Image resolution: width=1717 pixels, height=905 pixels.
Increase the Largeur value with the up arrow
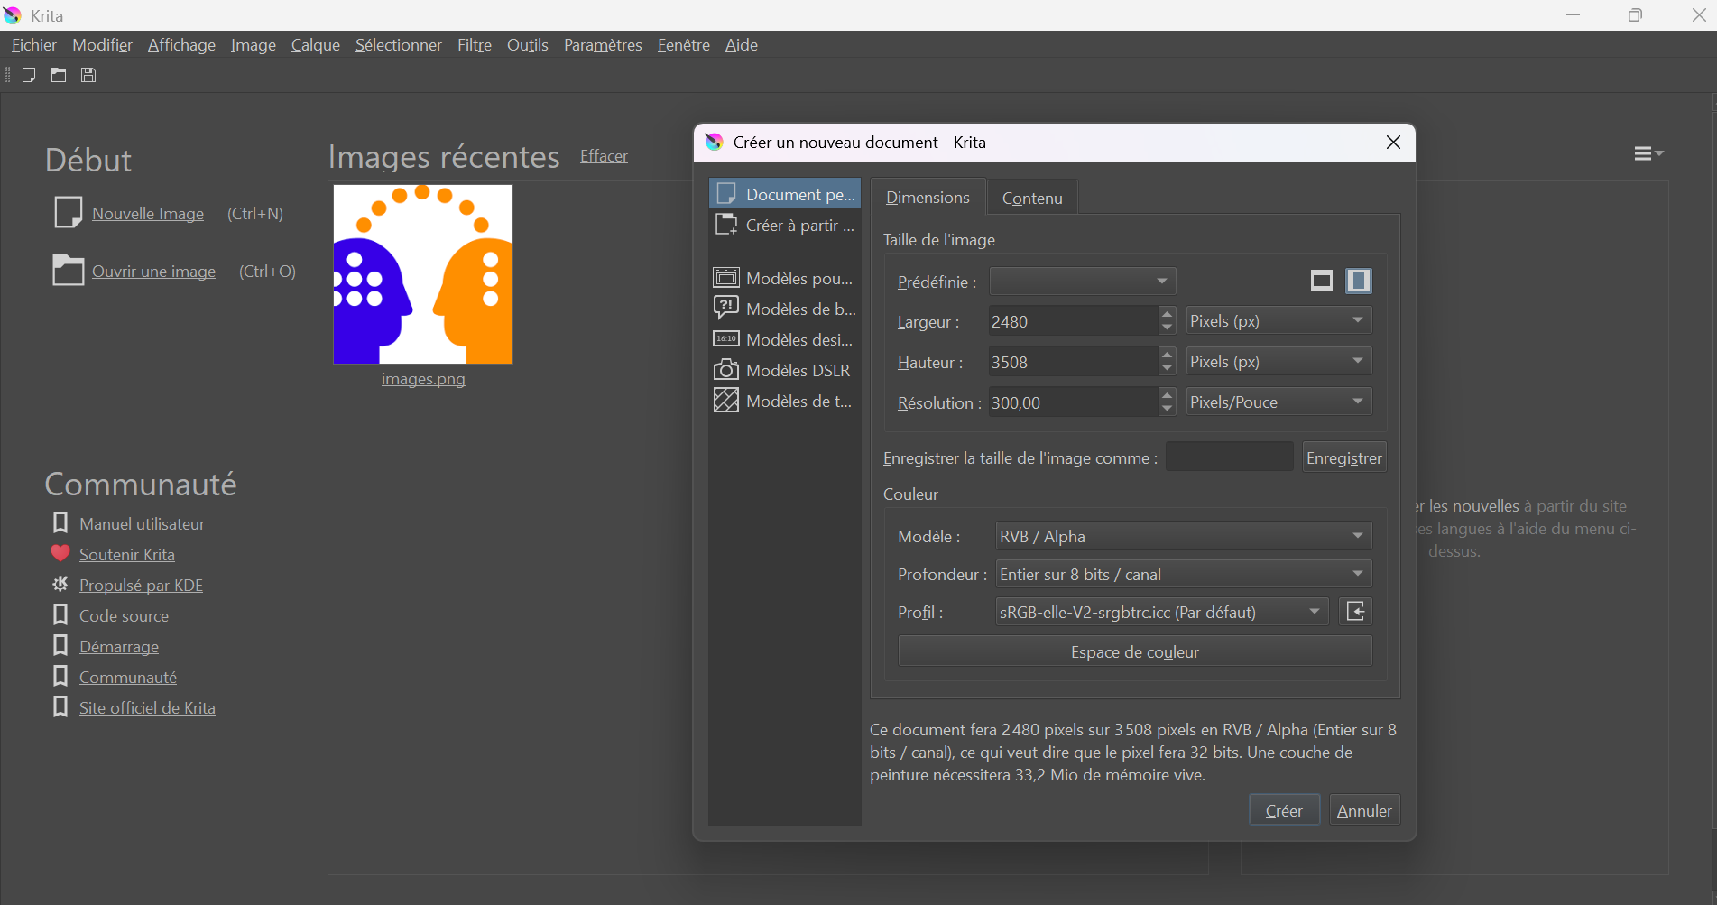1168,314
